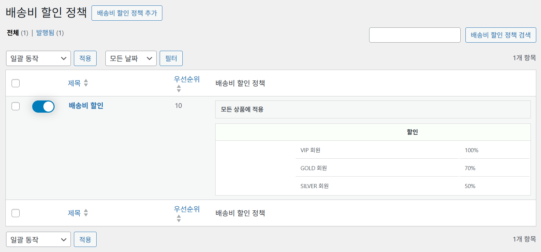Click 배송비 할인 정책 추가 button
This screenshot has width=541, height=252.
(127, 13)
